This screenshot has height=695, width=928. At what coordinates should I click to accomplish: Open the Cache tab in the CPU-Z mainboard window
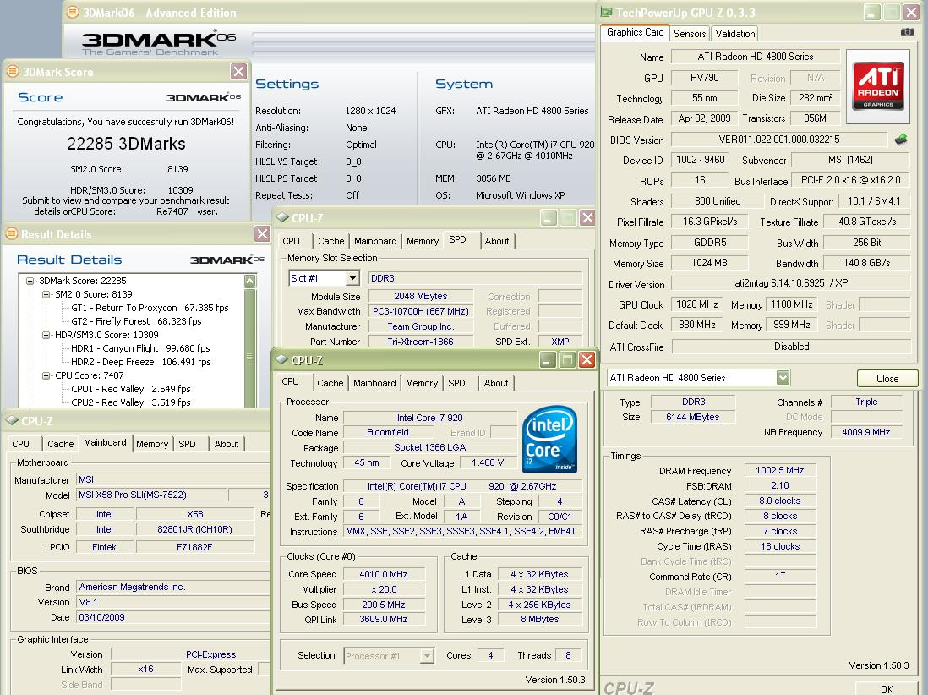point(60,444)
